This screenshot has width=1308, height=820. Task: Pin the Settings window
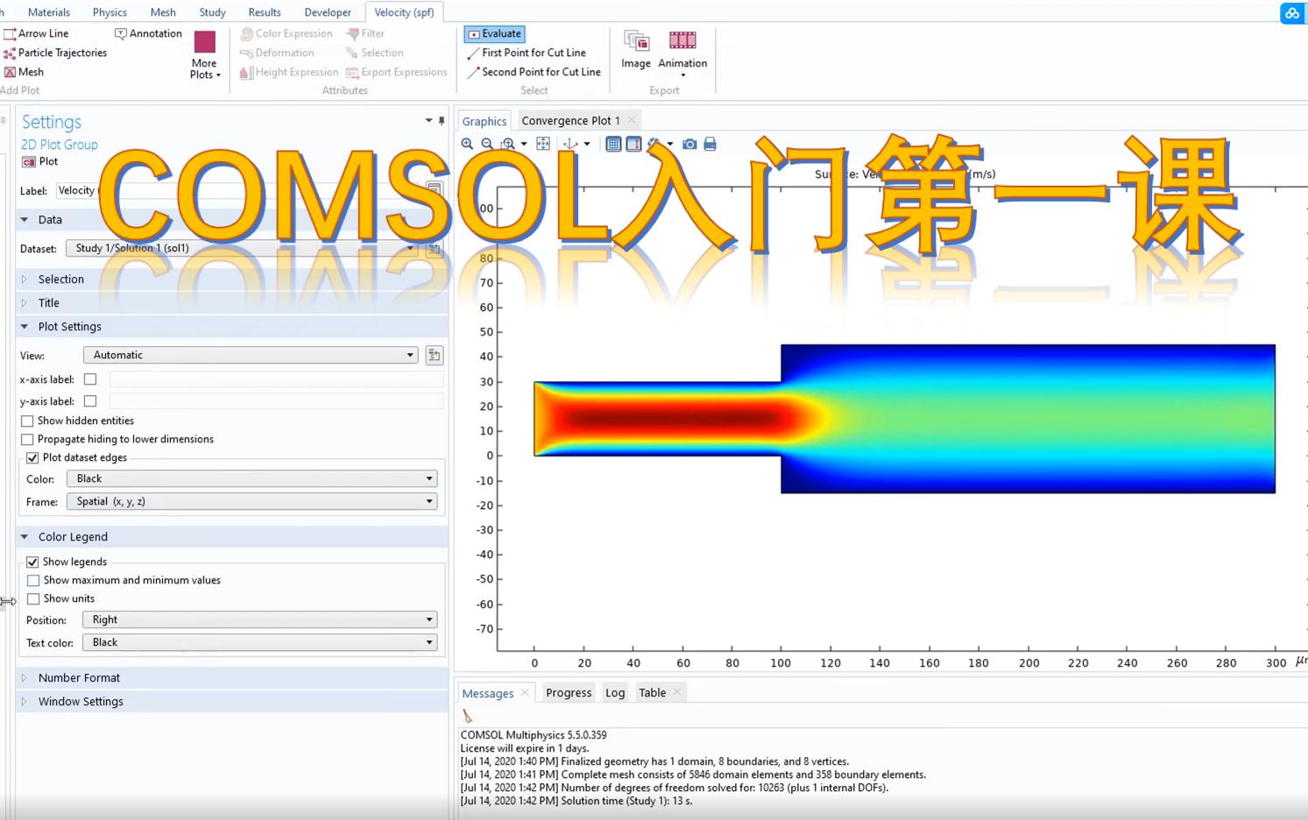pos(442,121)
